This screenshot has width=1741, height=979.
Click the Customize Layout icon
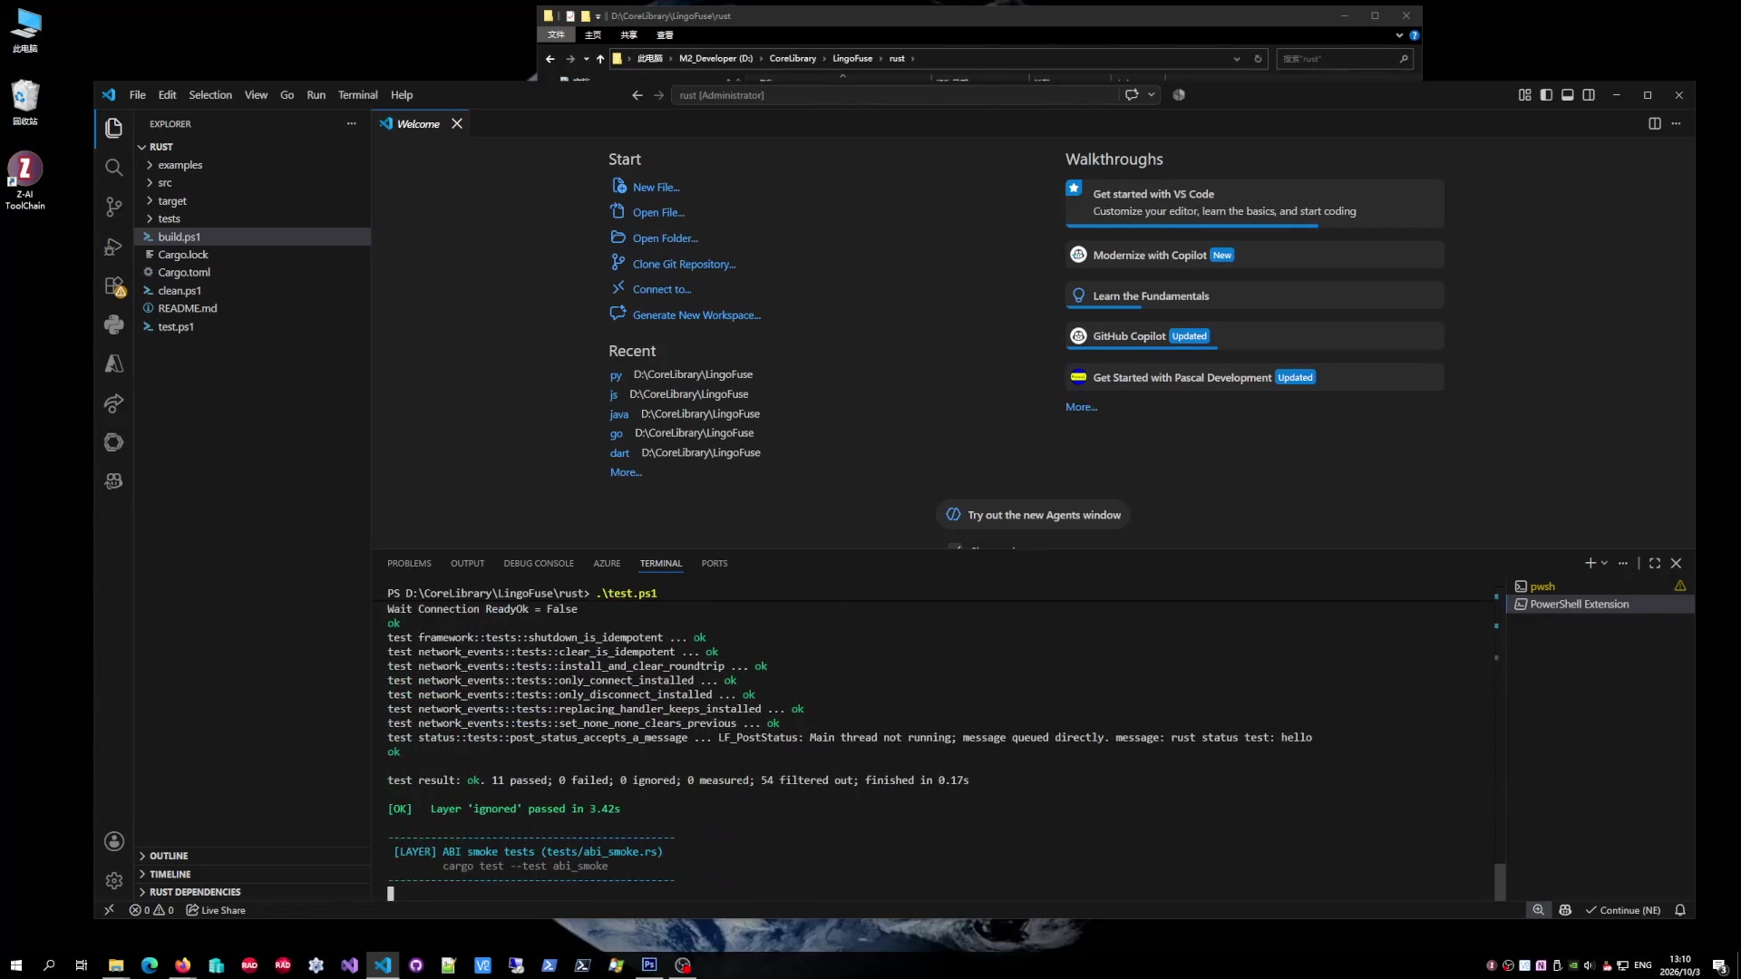1524,94
